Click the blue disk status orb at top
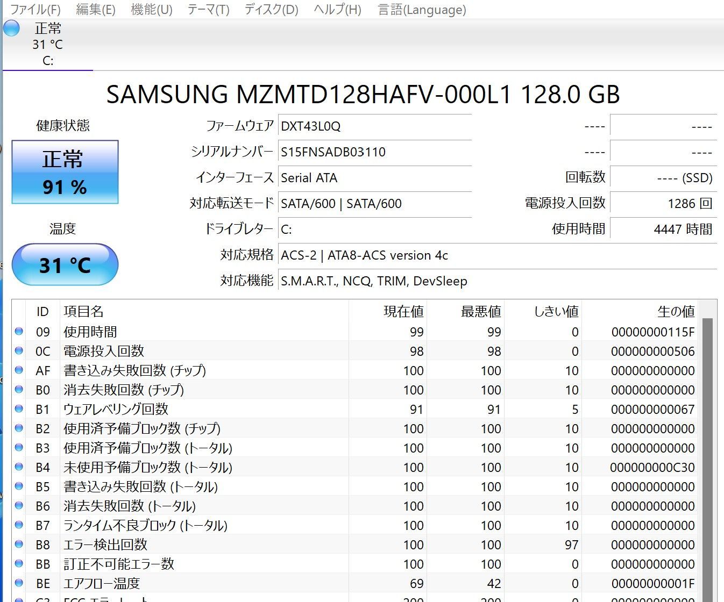Image resolution: width=724 pixels, height=602 pixels. (x=11, y=28)
